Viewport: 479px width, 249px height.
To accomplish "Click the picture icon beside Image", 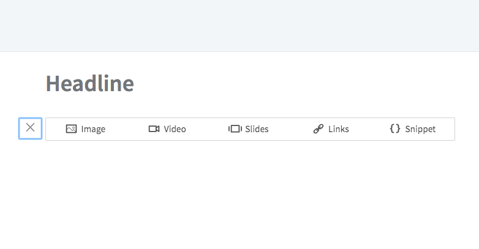I will click(x=71, y=128).
